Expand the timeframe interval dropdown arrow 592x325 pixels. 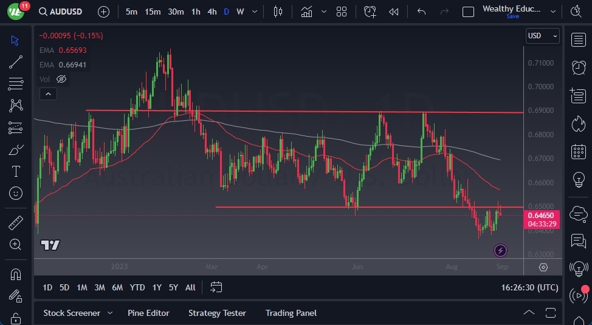[254, 12]
